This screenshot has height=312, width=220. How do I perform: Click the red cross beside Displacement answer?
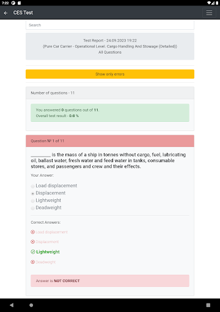[32, 242]
